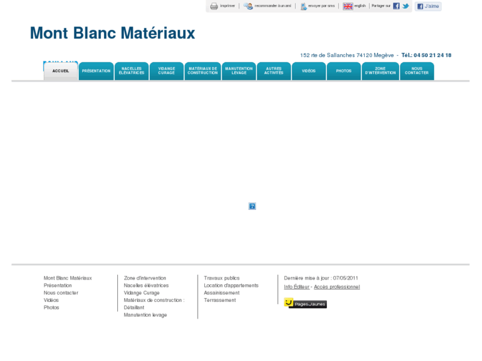Click the imprimer link
Screen dimensions: 482x361
[227, 6]
